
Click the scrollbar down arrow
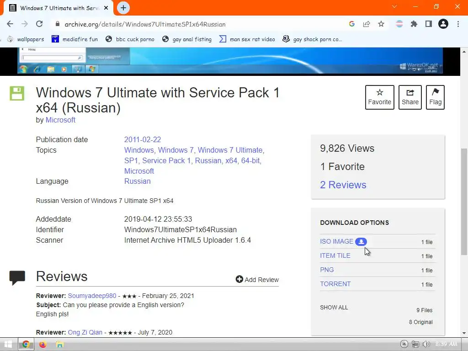464,333
